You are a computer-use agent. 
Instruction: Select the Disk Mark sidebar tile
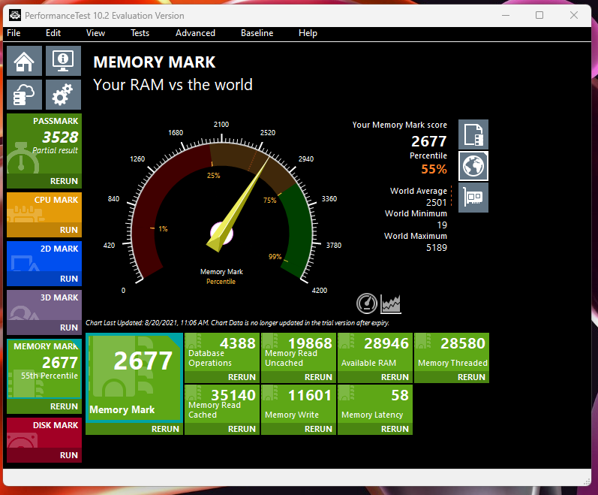click(x=44, y=433)
